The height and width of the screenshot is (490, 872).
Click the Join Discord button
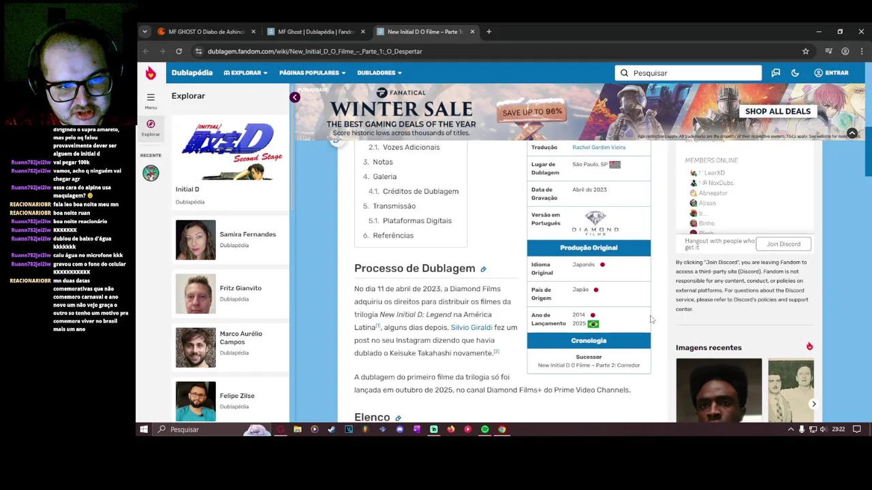click(783, 244)
